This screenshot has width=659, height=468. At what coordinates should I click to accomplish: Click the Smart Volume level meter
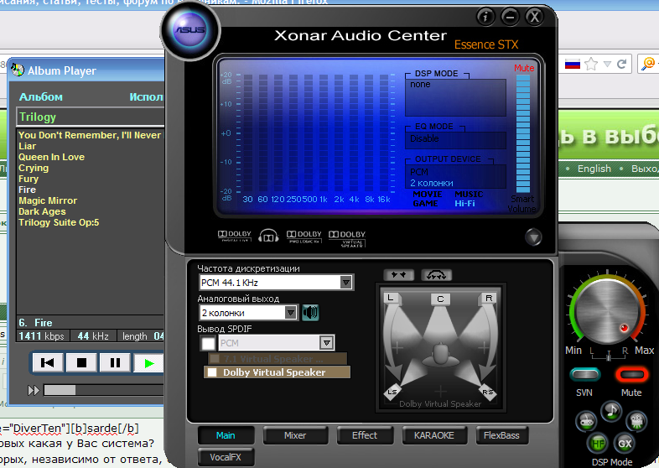click(523, 133)
